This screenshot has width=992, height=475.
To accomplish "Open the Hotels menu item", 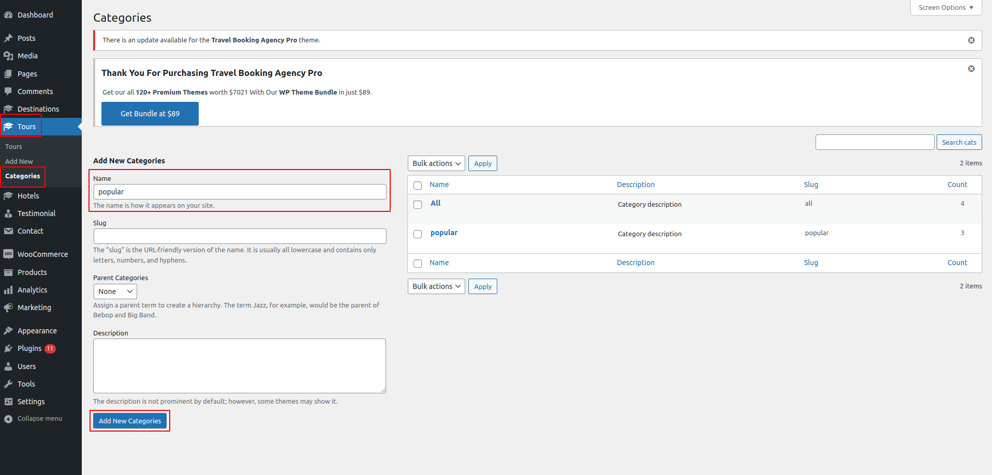I will tap(41, 196).
